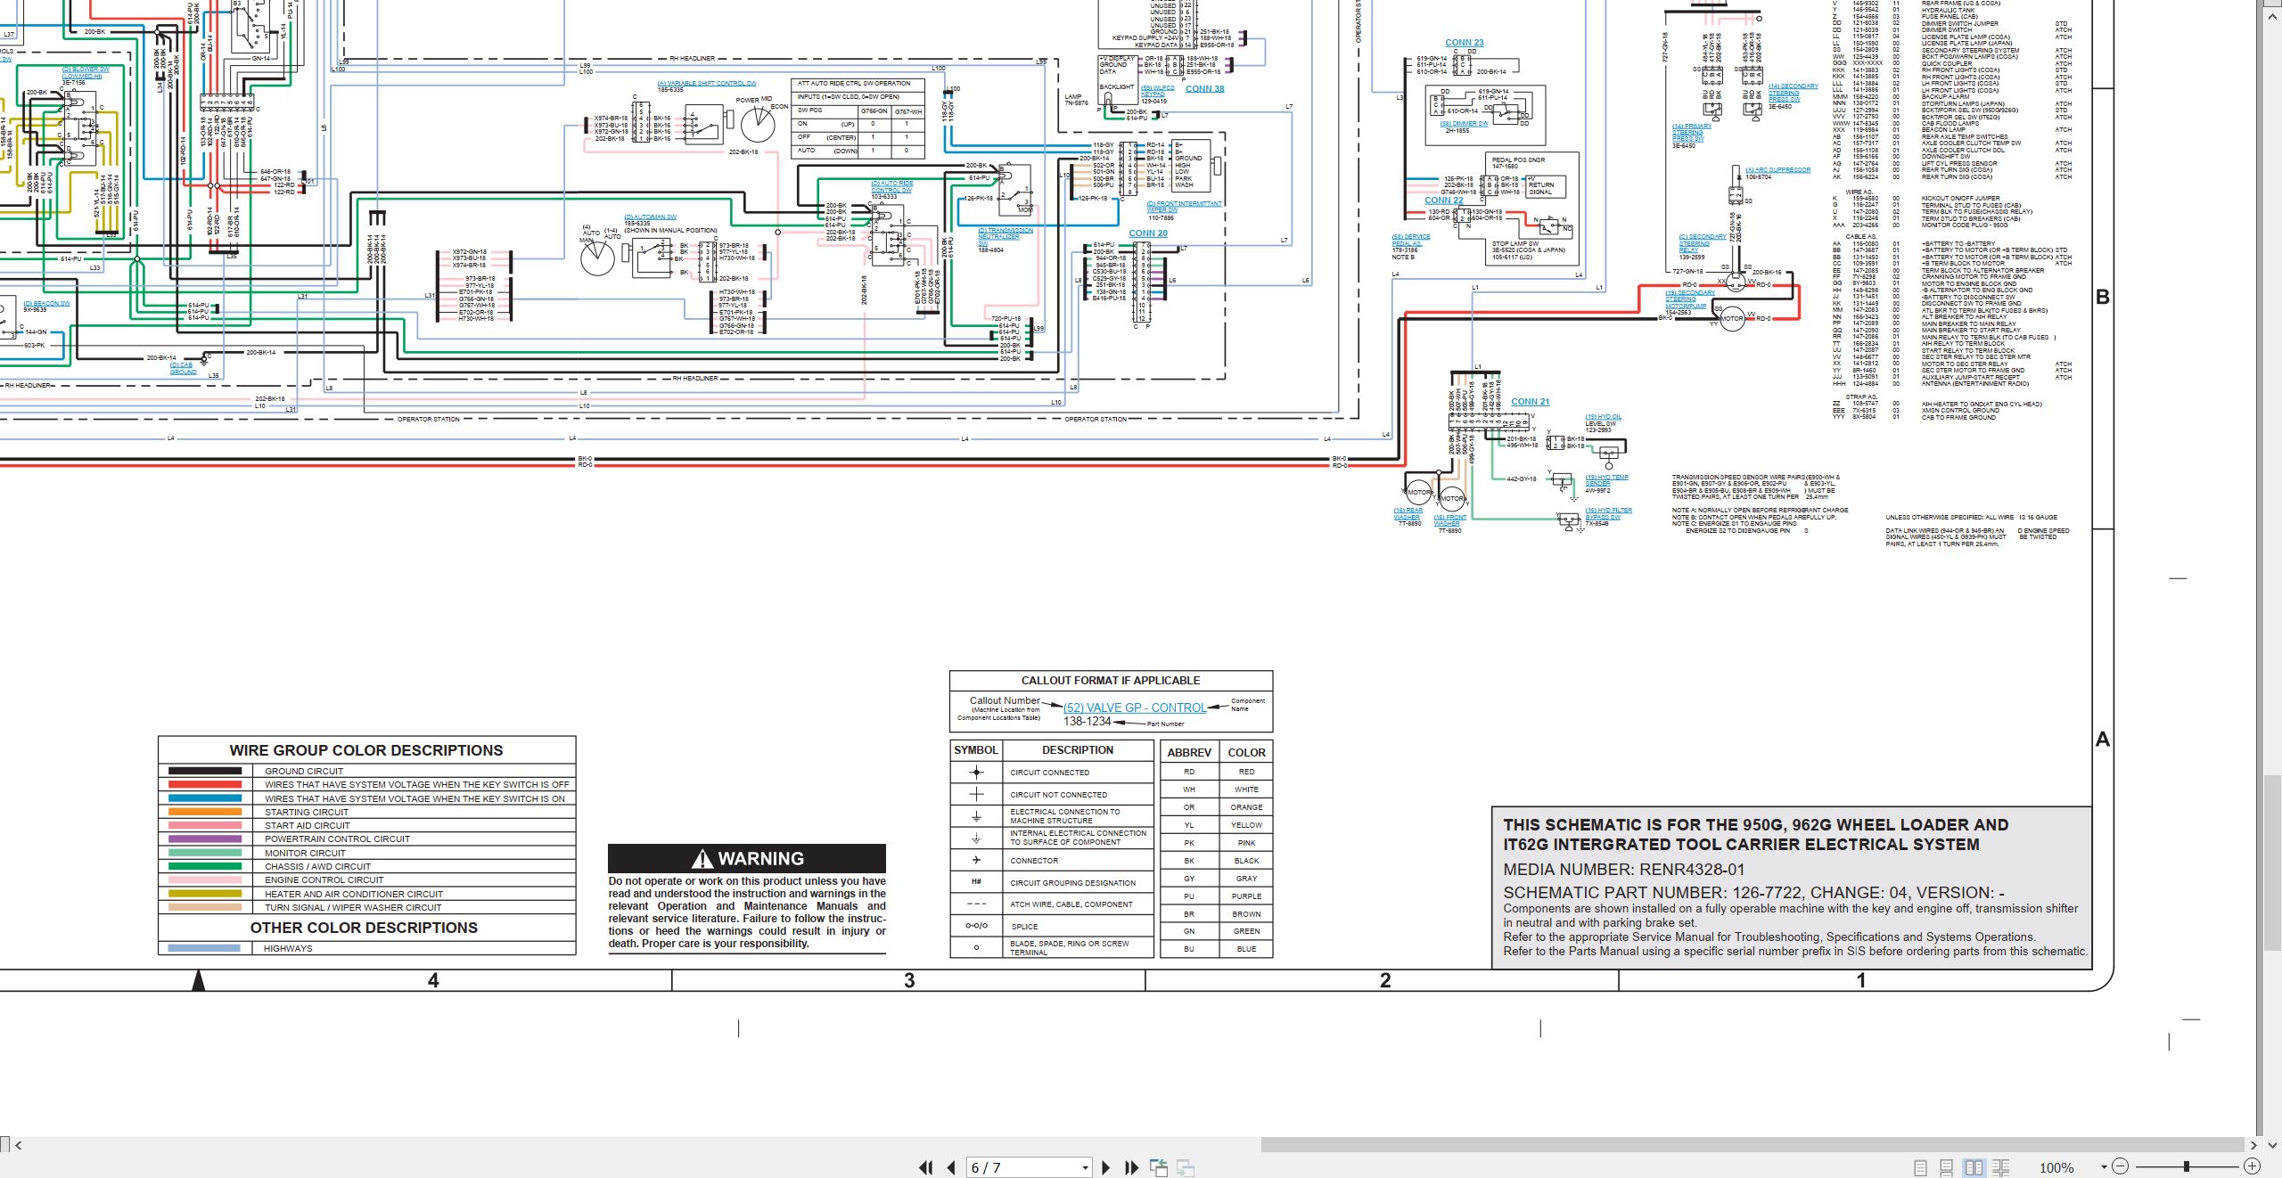Zoom out with the minus button
This screenshot has height=1178, width=2282.
pyautogui.click(x=2120, y=1166)
